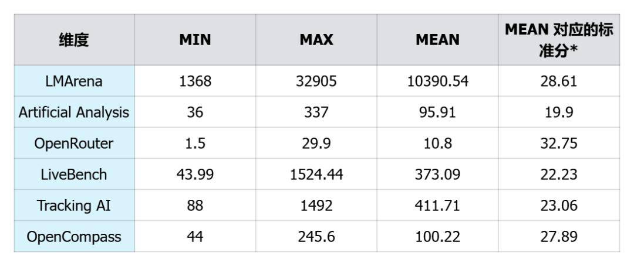The height and width of the screenshot is (266, 634).
Task: Click the MIN column header
Action: (195, 40)
